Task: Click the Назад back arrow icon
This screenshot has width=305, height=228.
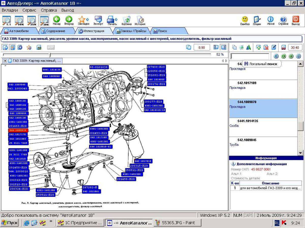Action: point(56,21)
